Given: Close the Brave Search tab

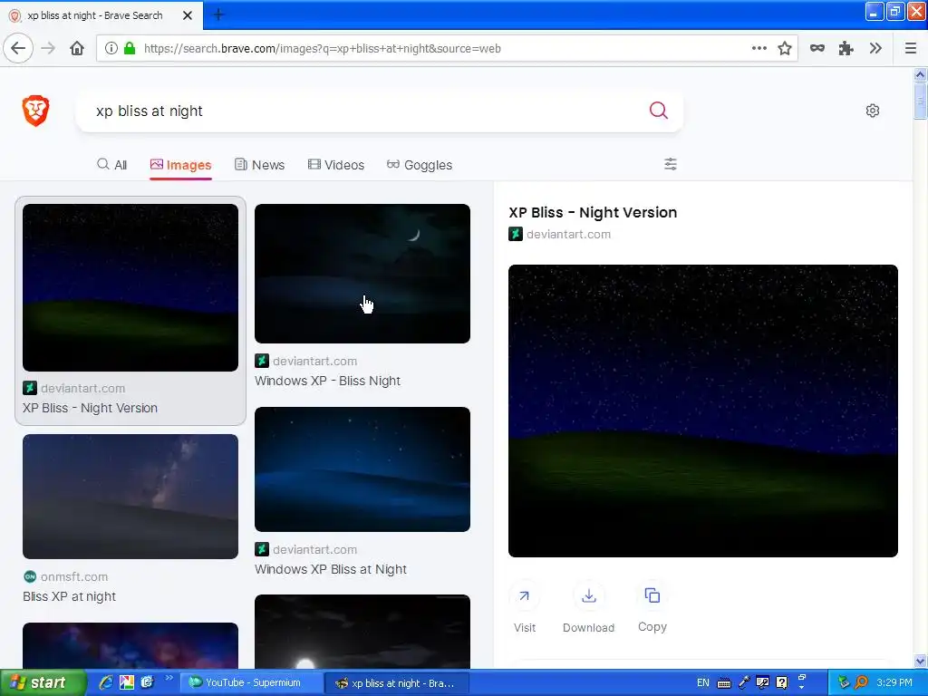Looking at the screenshot, I should click(x=188, y=15).
